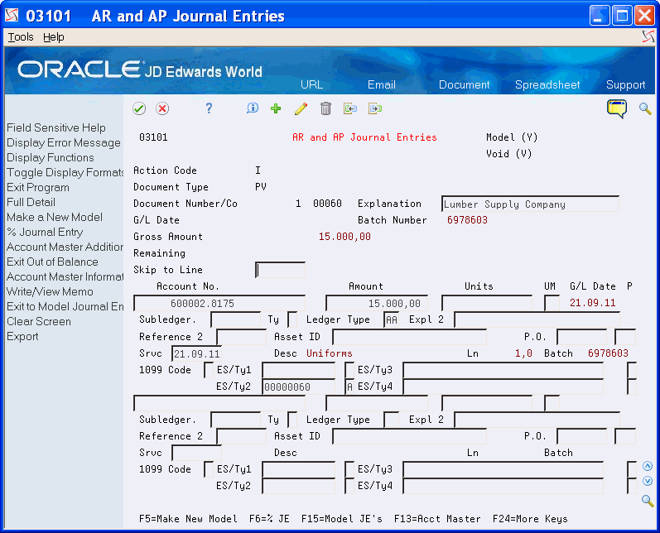Click the scroll up arrow icon

[648, 466]
